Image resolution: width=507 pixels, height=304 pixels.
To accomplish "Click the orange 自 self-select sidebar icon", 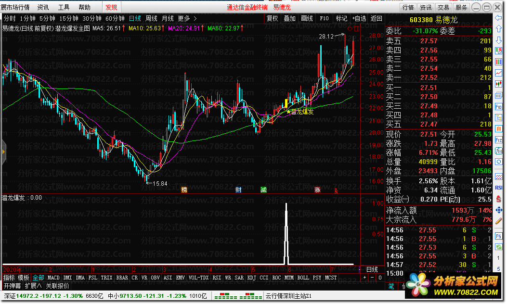I will tap(498, 128).
